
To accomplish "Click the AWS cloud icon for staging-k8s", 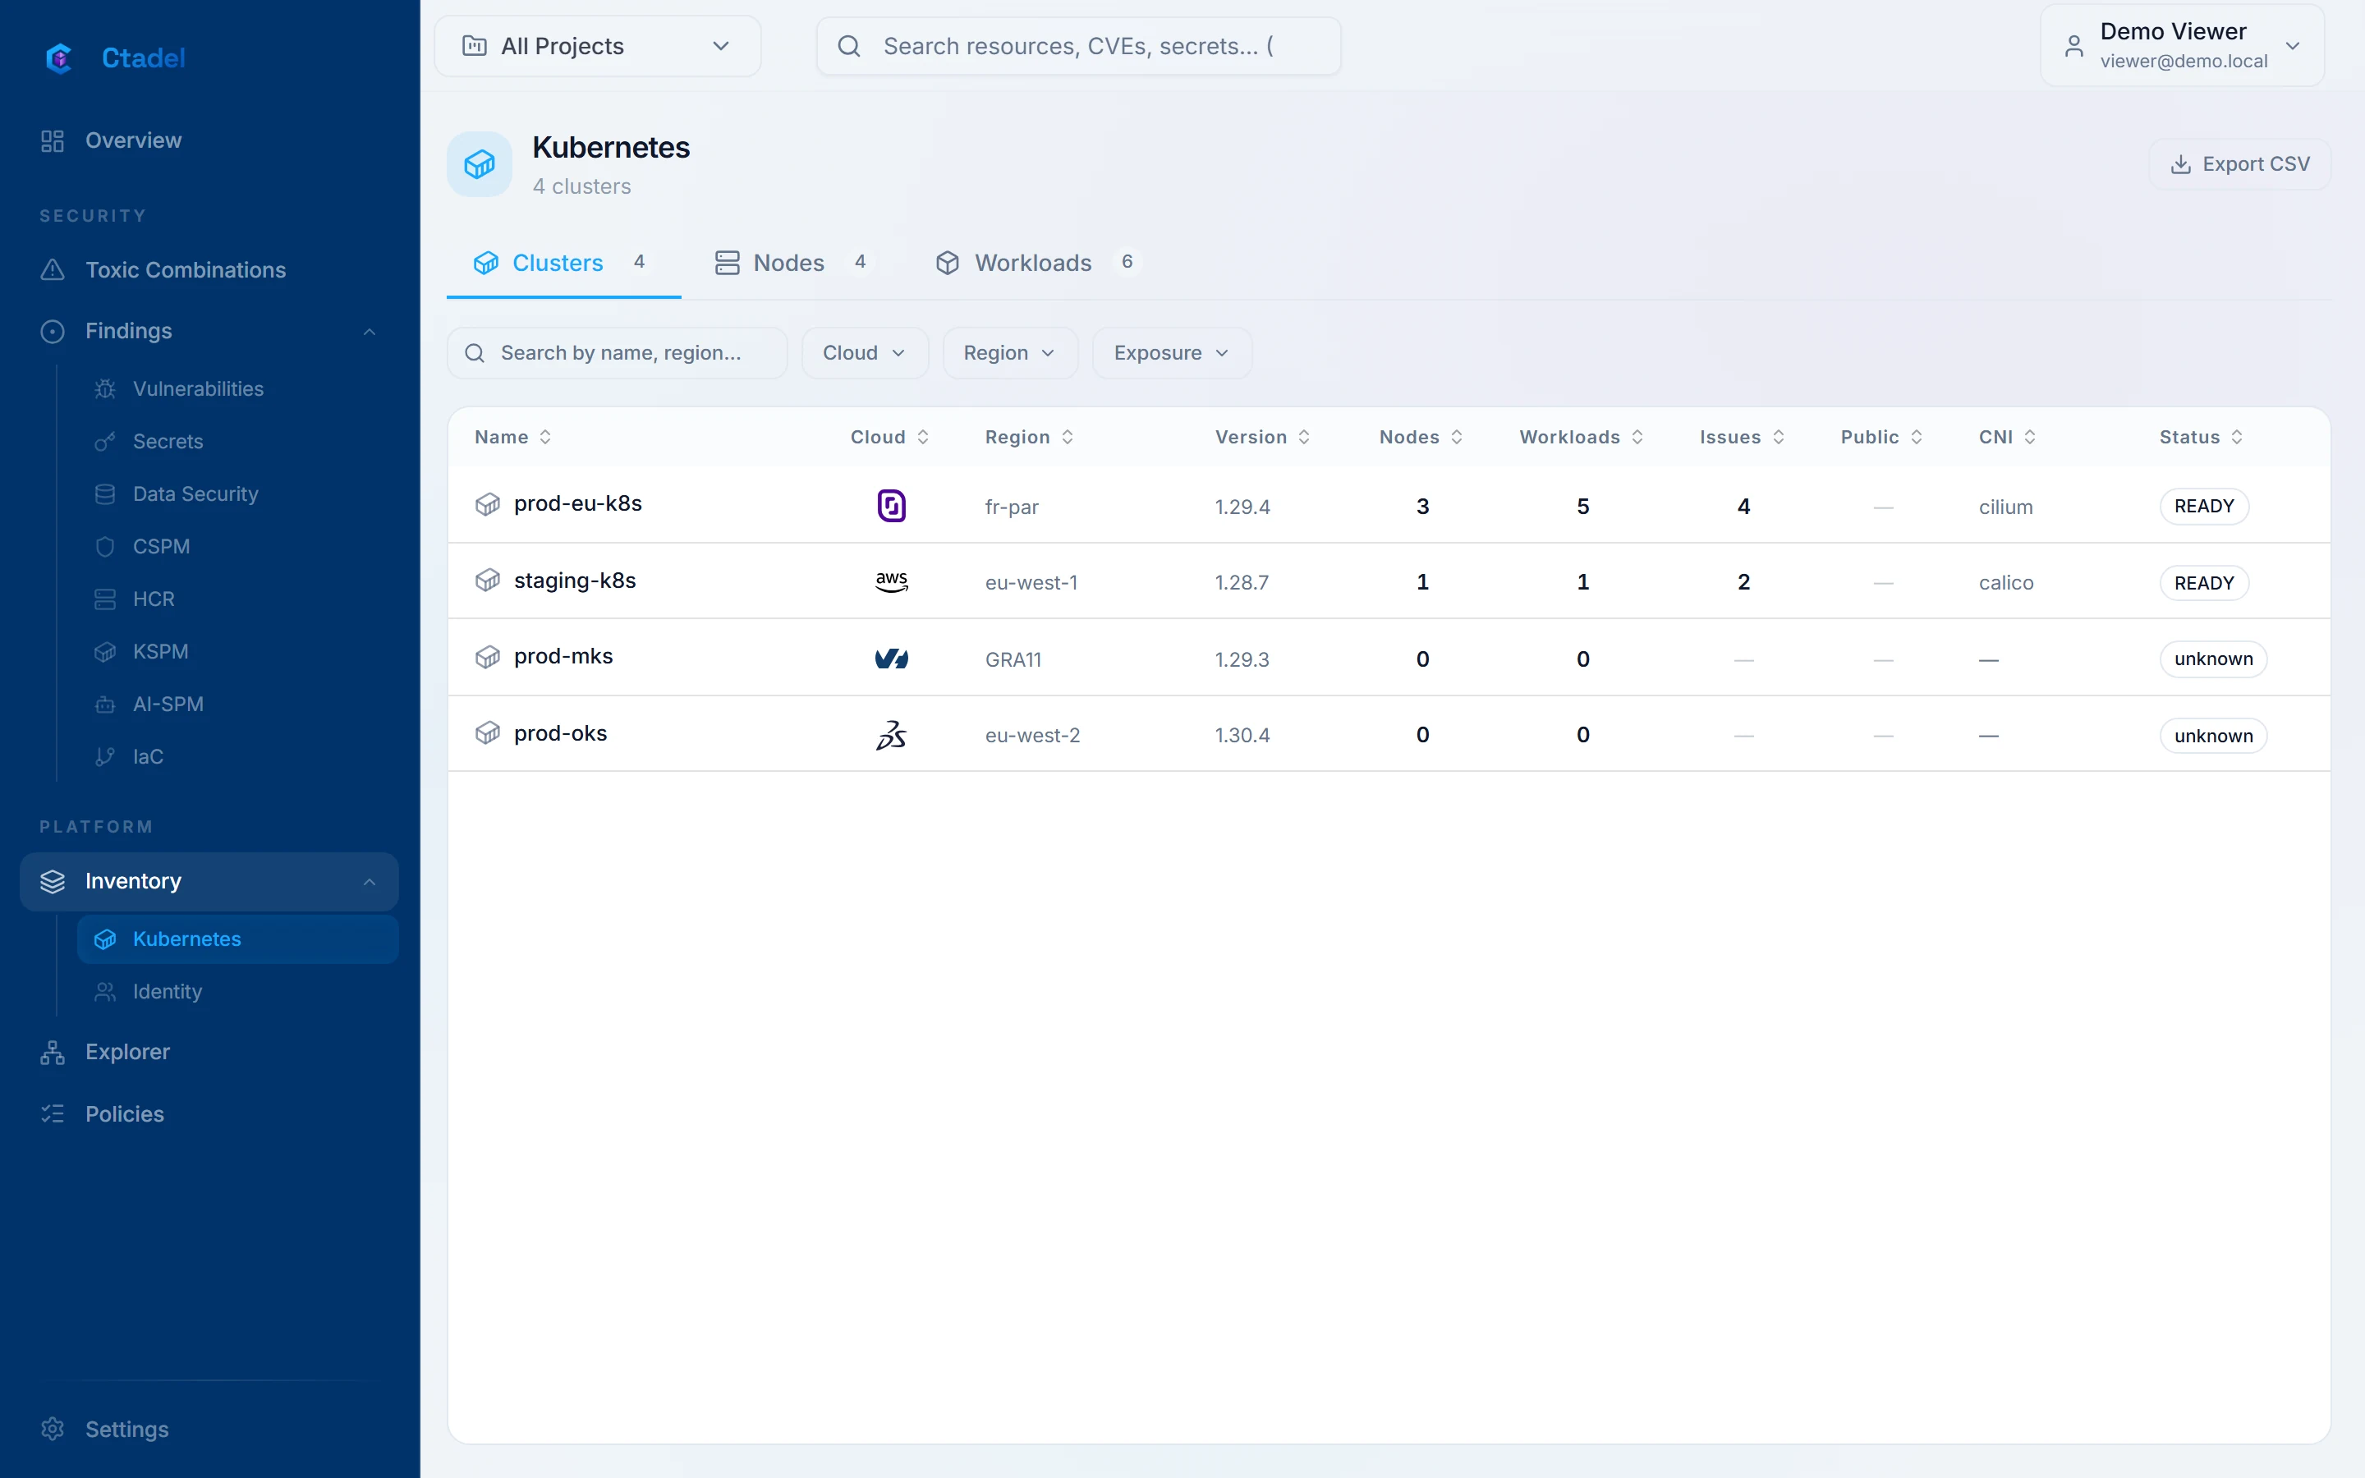I will pos(891,581).
